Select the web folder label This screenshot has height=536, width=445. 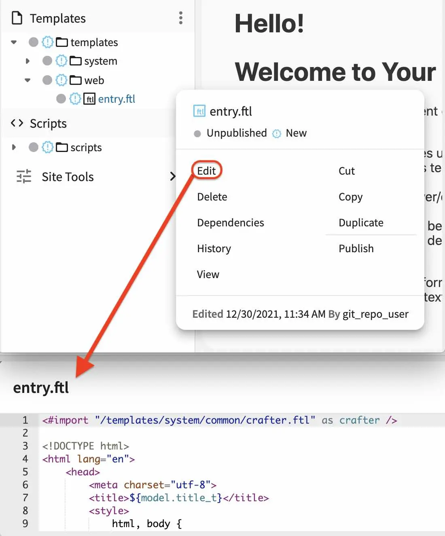[94, 80]
